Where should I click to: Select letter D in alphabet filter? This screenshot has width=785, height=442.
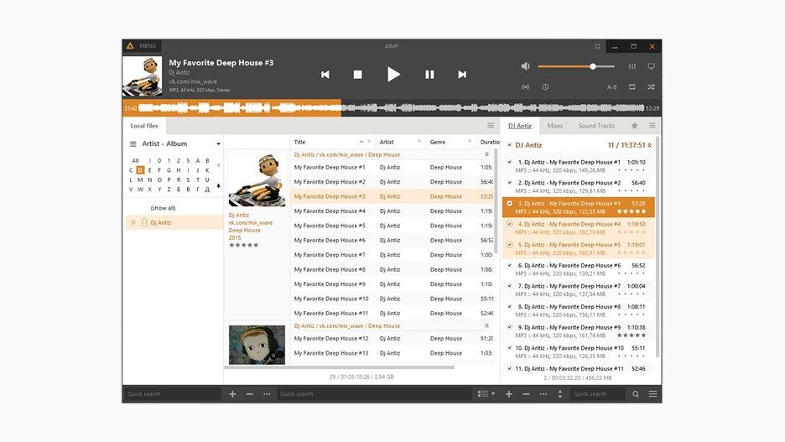140,170
